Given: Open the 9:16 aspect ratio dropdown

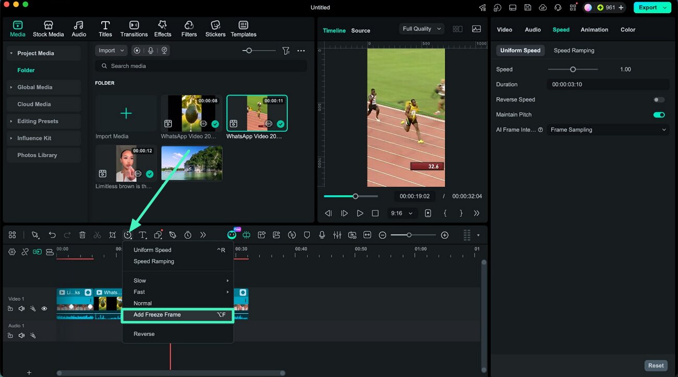Looking at the screenshot, I should pyautogui.click(x=402, y=213).
